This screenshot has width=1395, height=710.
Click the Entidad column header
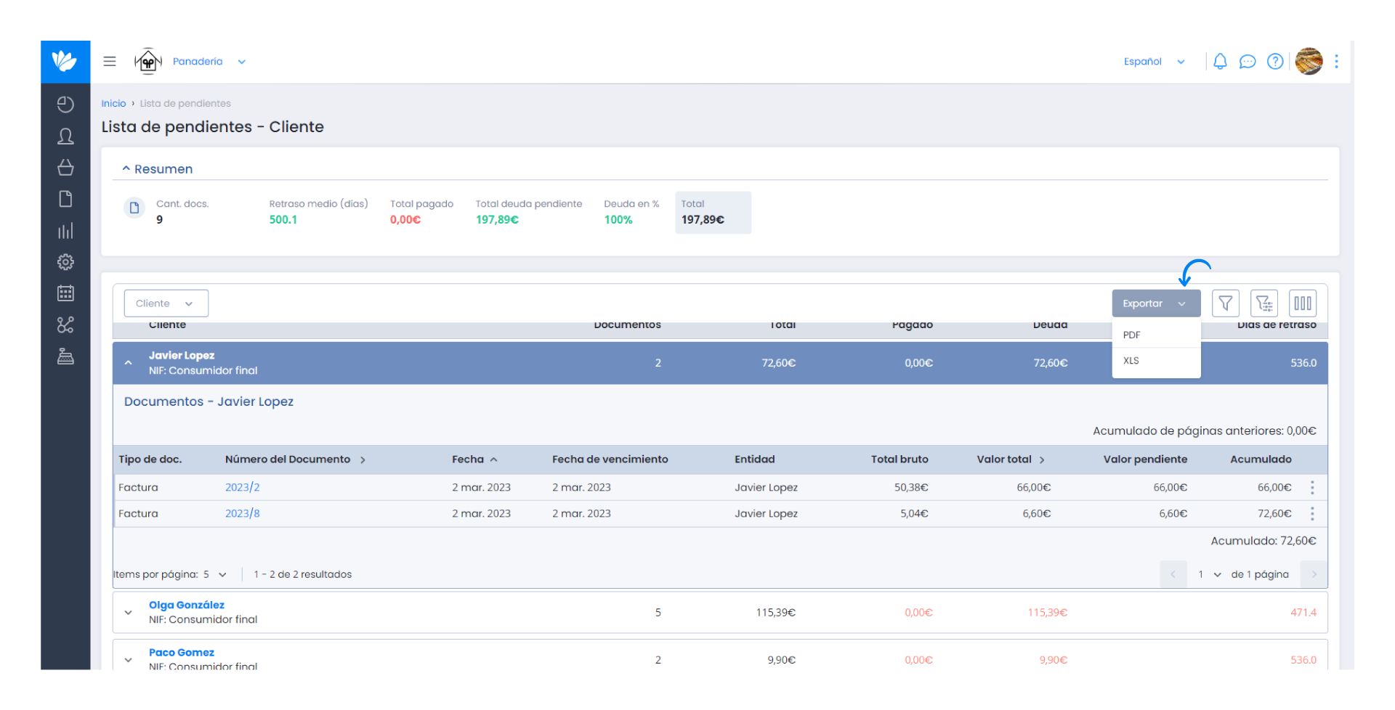pos(755,460)
